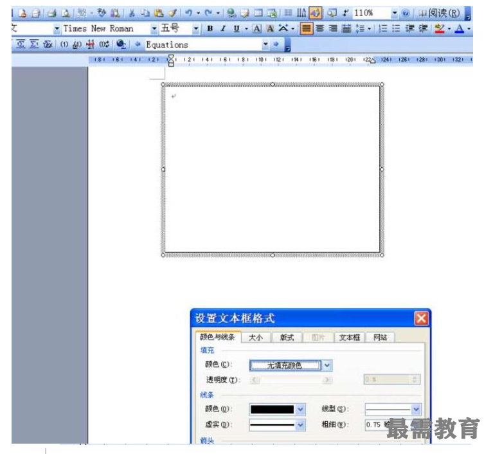Image resolution: width=484 pixels, height=454 pixels.
Task: Click the Line Spacing icon
Action: 360,29
